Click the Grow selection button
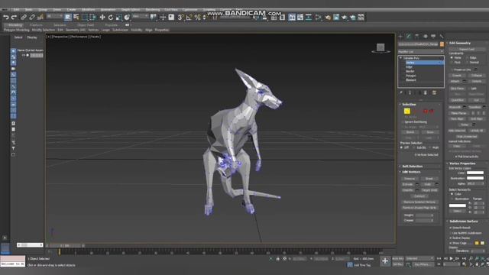 click(429, 132)
